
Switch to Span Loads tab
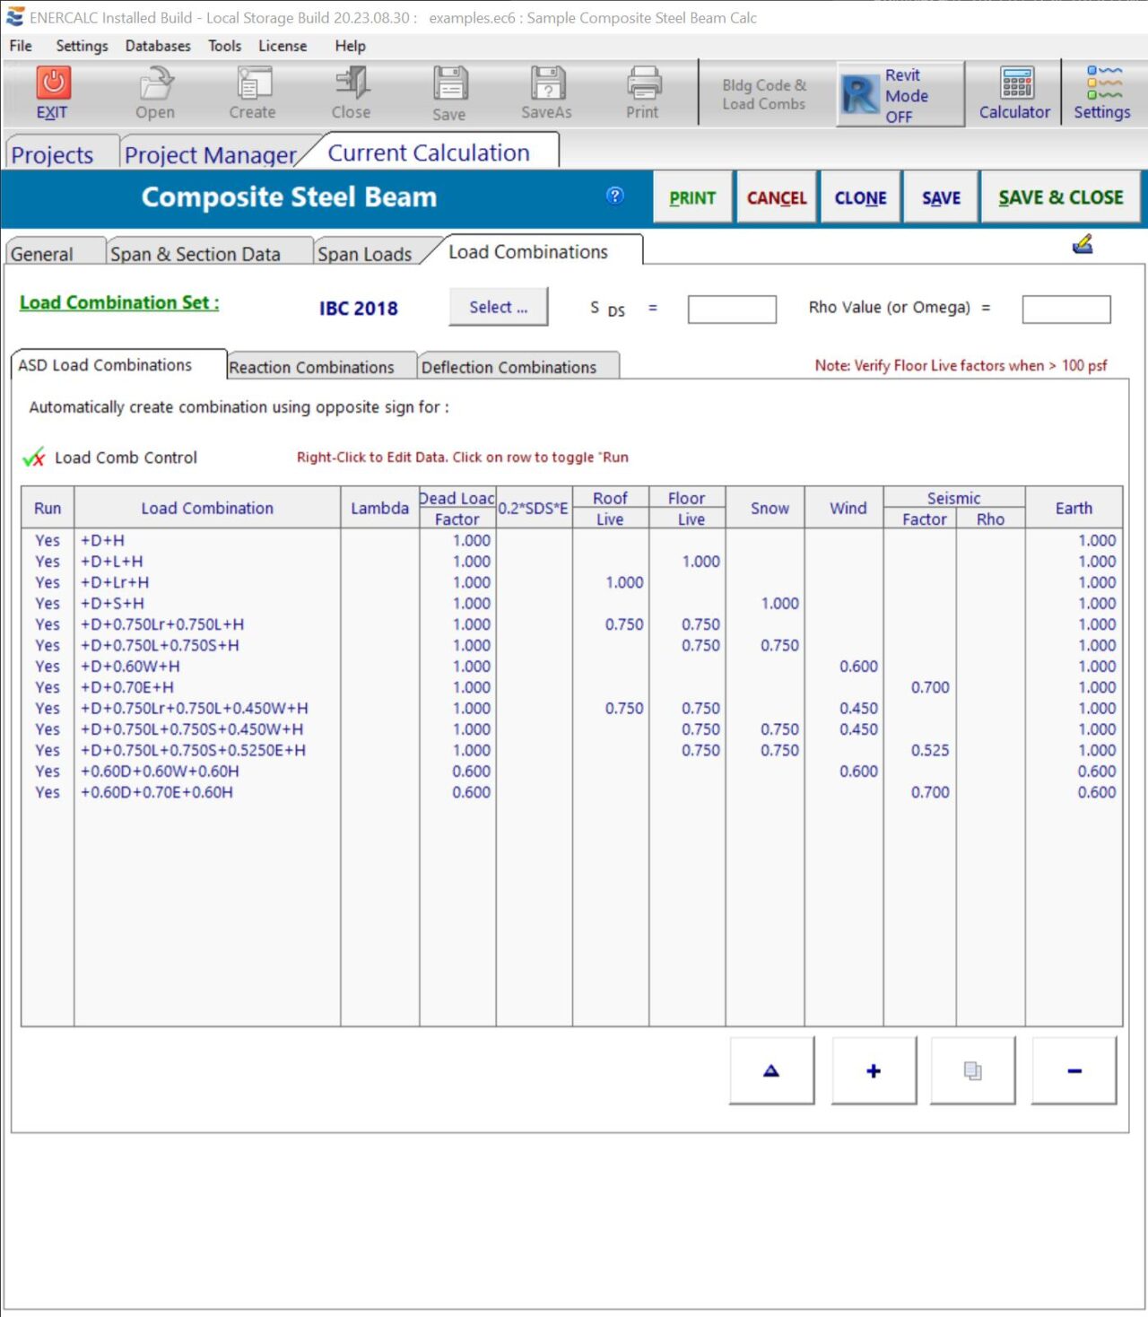(364, 254)
